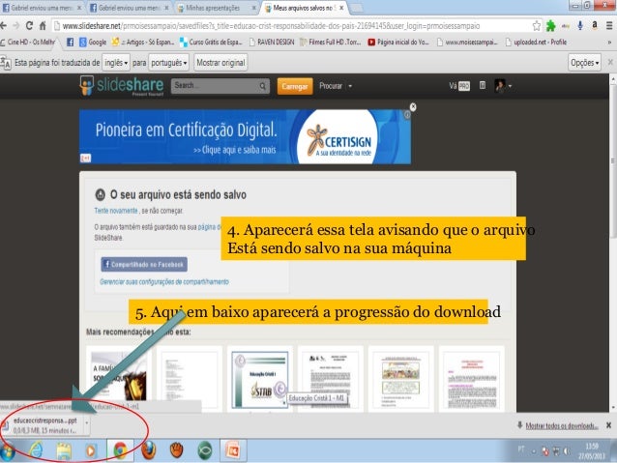Open the 'Clique aqui e saiba mais' ad link
Image resolution: width=617 pixels, height=463 pixels.
coord(235,150)
